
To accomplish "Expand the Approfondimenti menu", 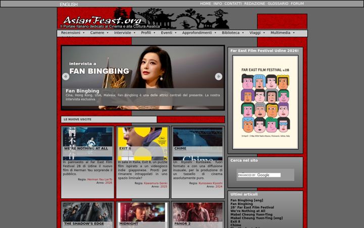I will [x=199, y=33].
